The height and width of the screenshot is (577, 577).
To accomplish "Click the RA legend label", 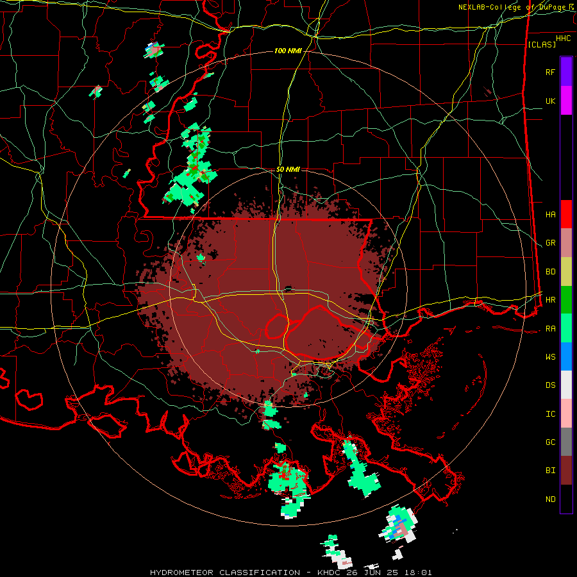I will (x=550, y=329).
